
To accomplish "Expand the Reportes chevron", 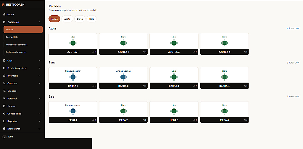I will (x=40, y=121).
